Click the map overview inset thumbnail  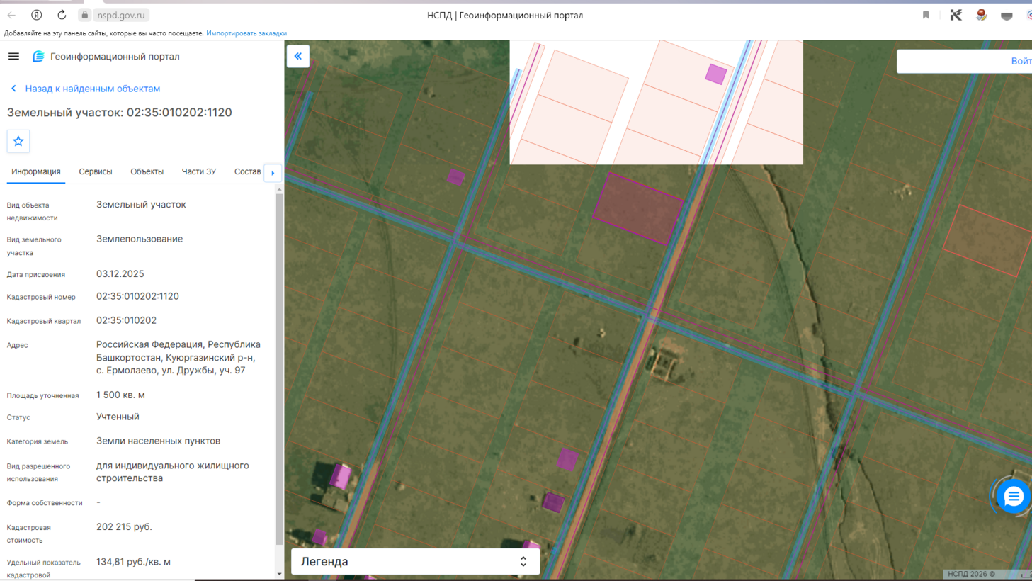tap(656, 102)
